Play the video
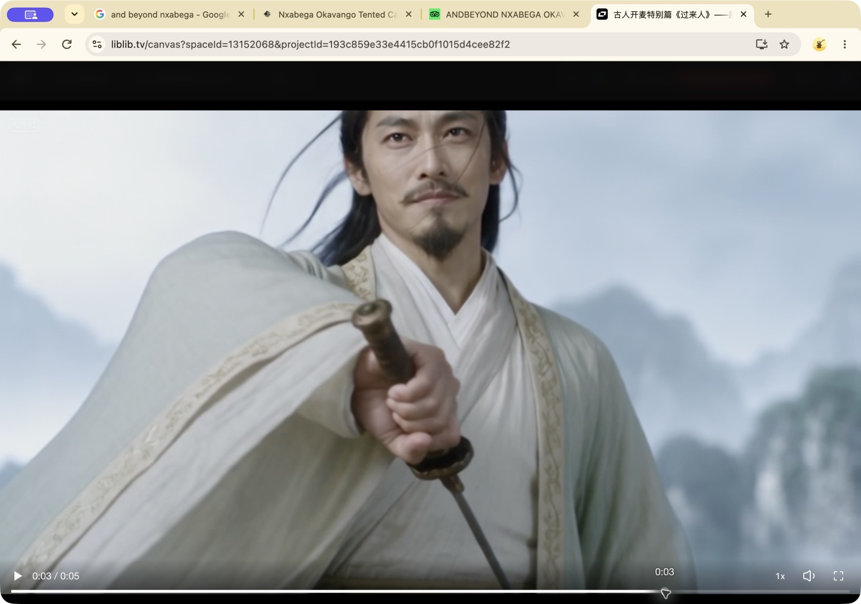This screenshot has width=861, height=604. coord(17,576)
